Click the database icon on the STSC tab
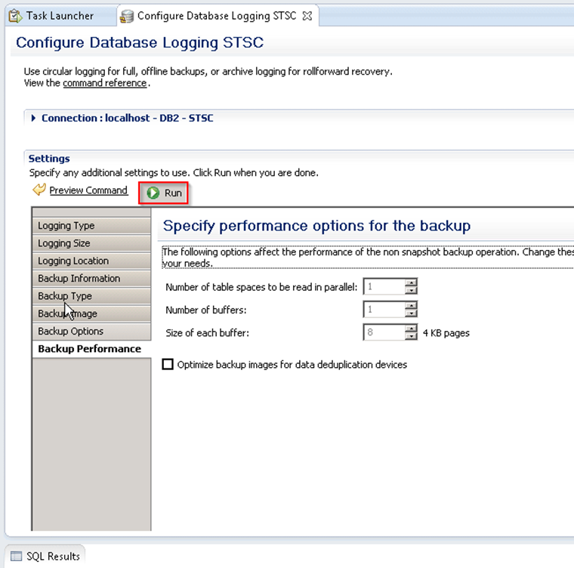This screenshot has height=568, width=574. 128,15
